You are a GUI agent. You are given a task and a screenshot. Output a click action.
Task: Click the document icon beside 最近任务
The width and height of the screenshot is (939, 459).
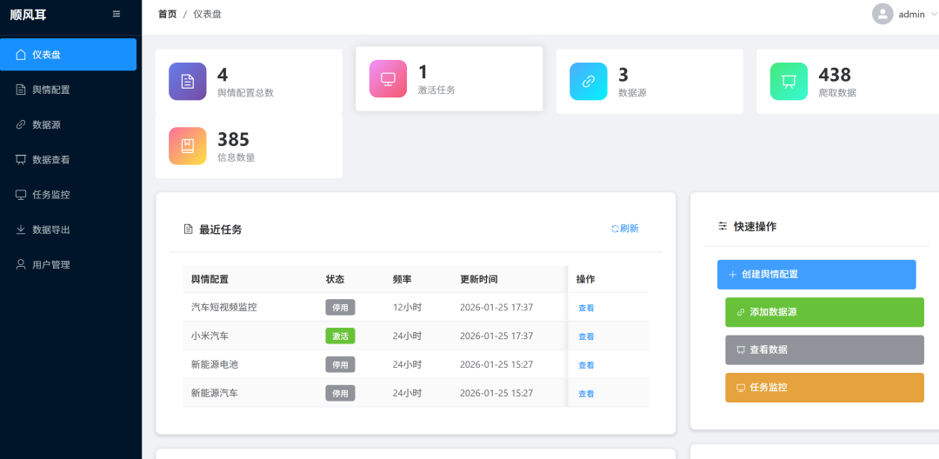click(x=188, y=229)
